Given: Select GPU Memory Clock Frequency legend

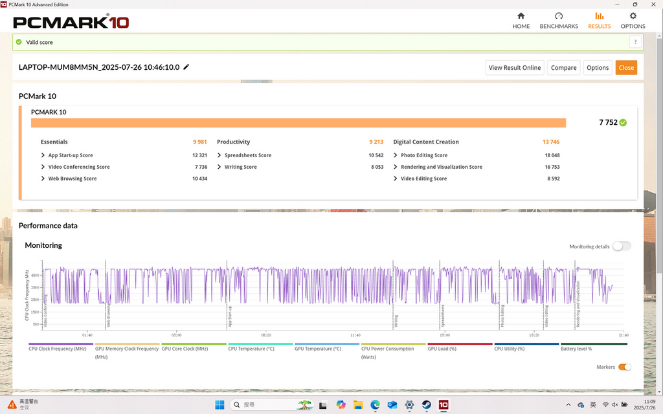Looking at the screenshot, I should click(127, 353).
